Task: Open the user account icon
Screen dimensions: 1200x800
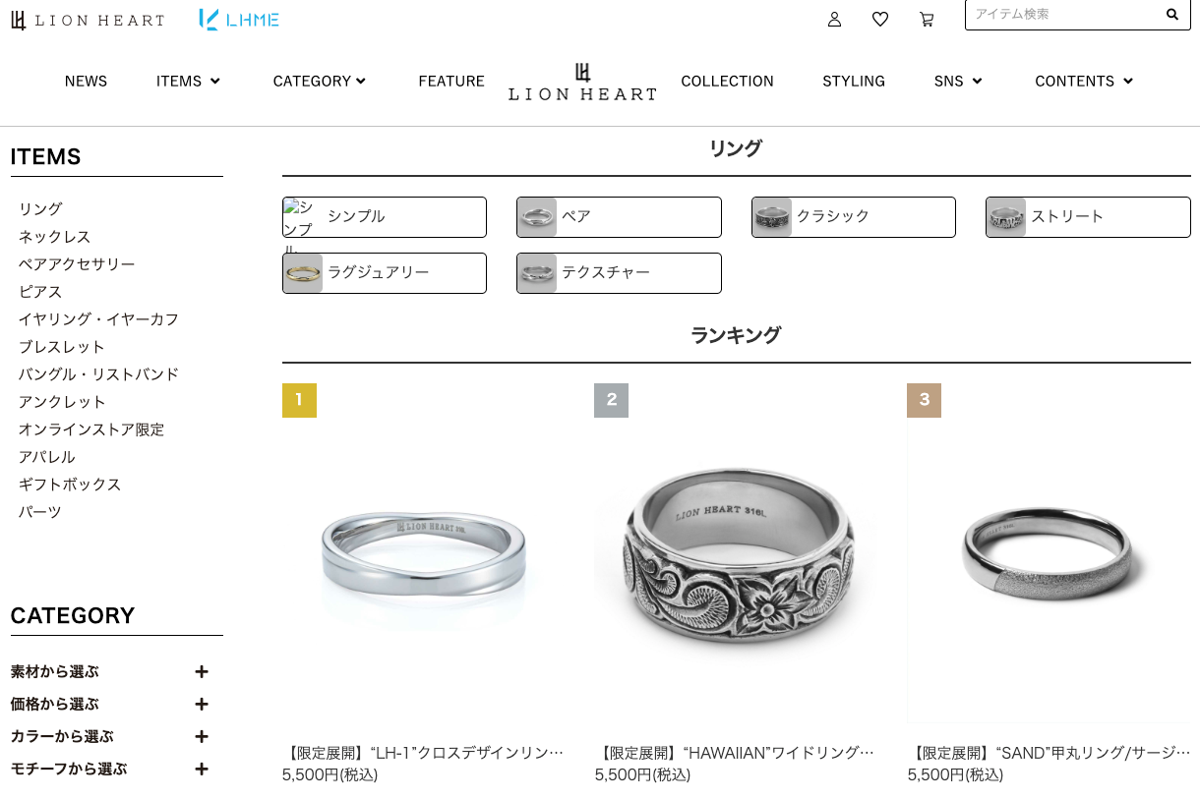Action: point(834,20)
